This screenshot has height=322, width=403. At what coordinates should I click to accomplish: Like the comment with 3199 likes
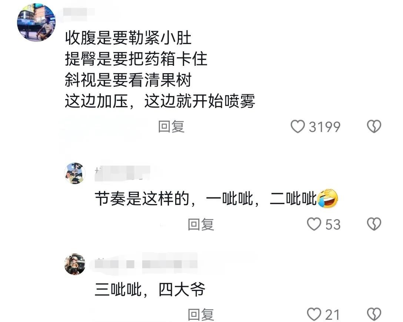click(x=298, y=126)
